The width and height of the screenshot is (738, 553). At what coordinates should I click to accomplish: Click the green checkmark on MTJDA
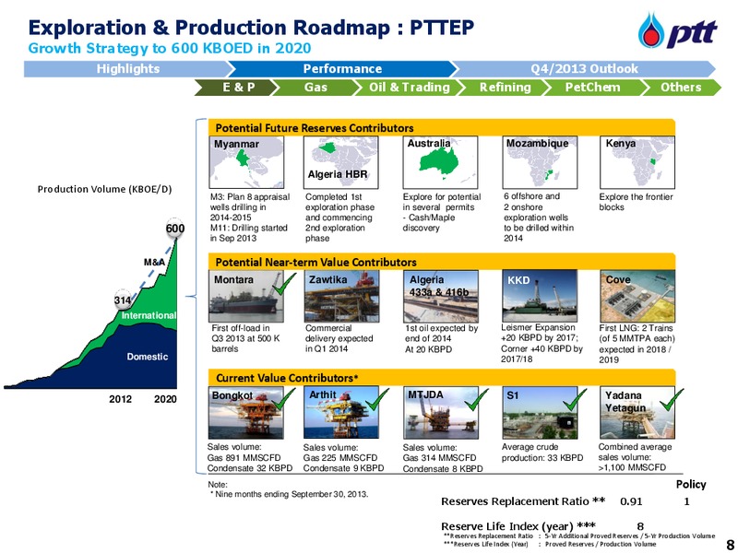pos(476,399)
